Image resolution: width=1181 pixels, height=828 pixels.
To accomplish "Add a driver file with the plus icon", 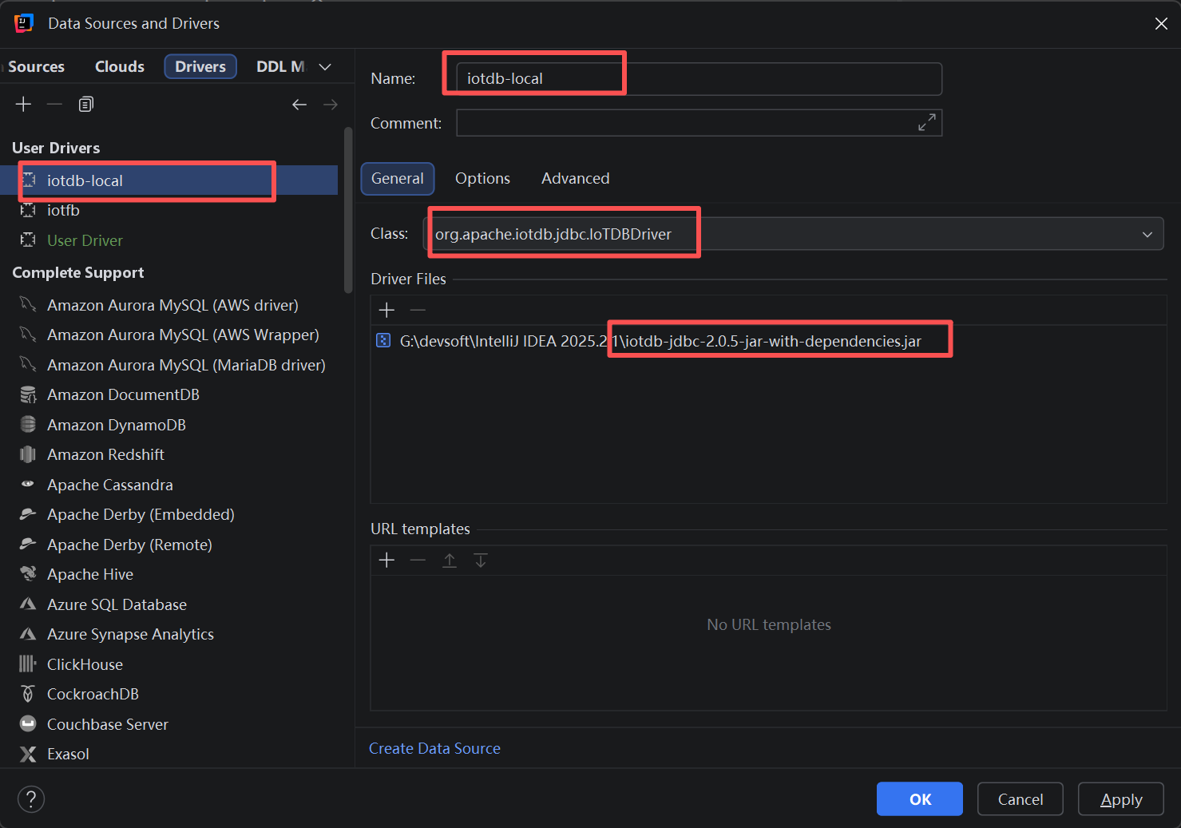I will point(386,310).
